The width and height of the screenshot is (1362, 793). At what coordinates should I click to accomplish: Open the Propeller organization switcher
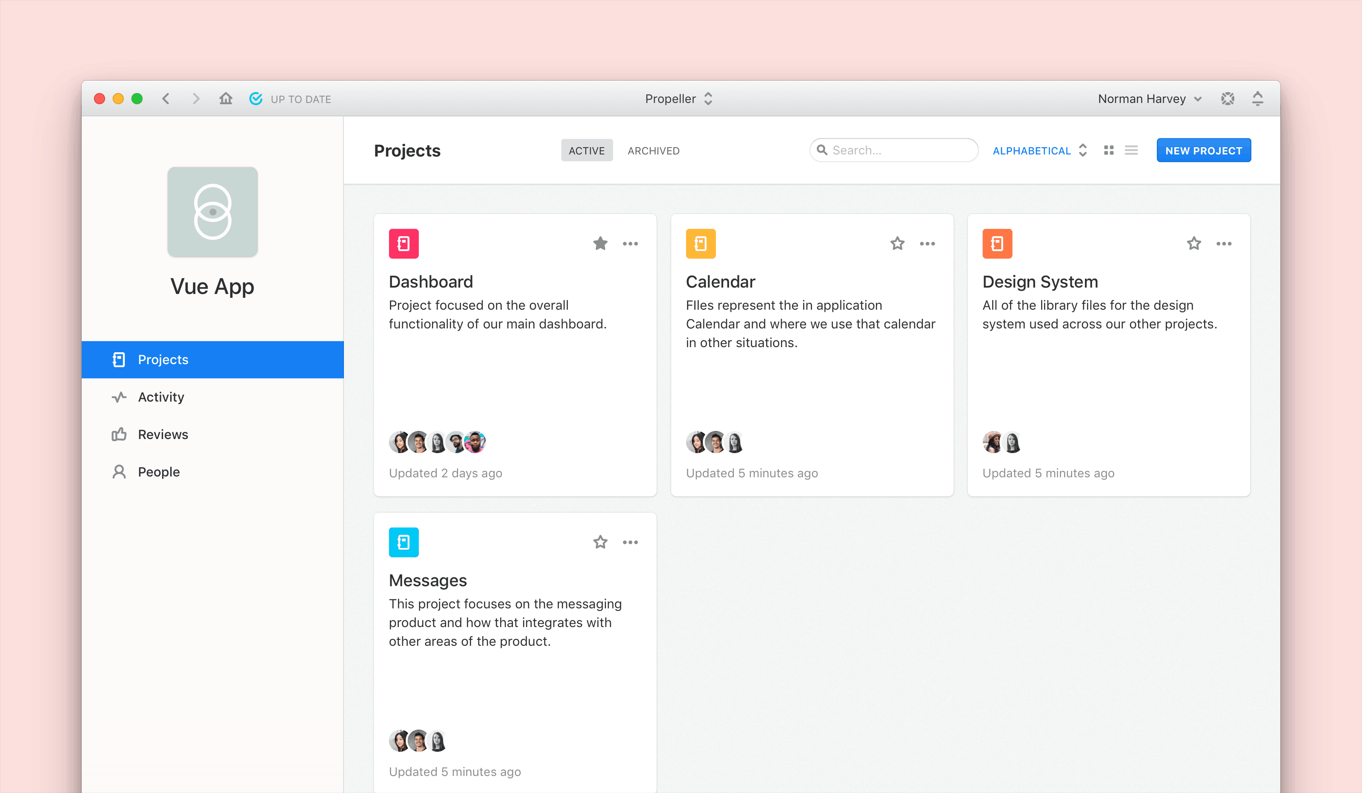click(679, 99)
